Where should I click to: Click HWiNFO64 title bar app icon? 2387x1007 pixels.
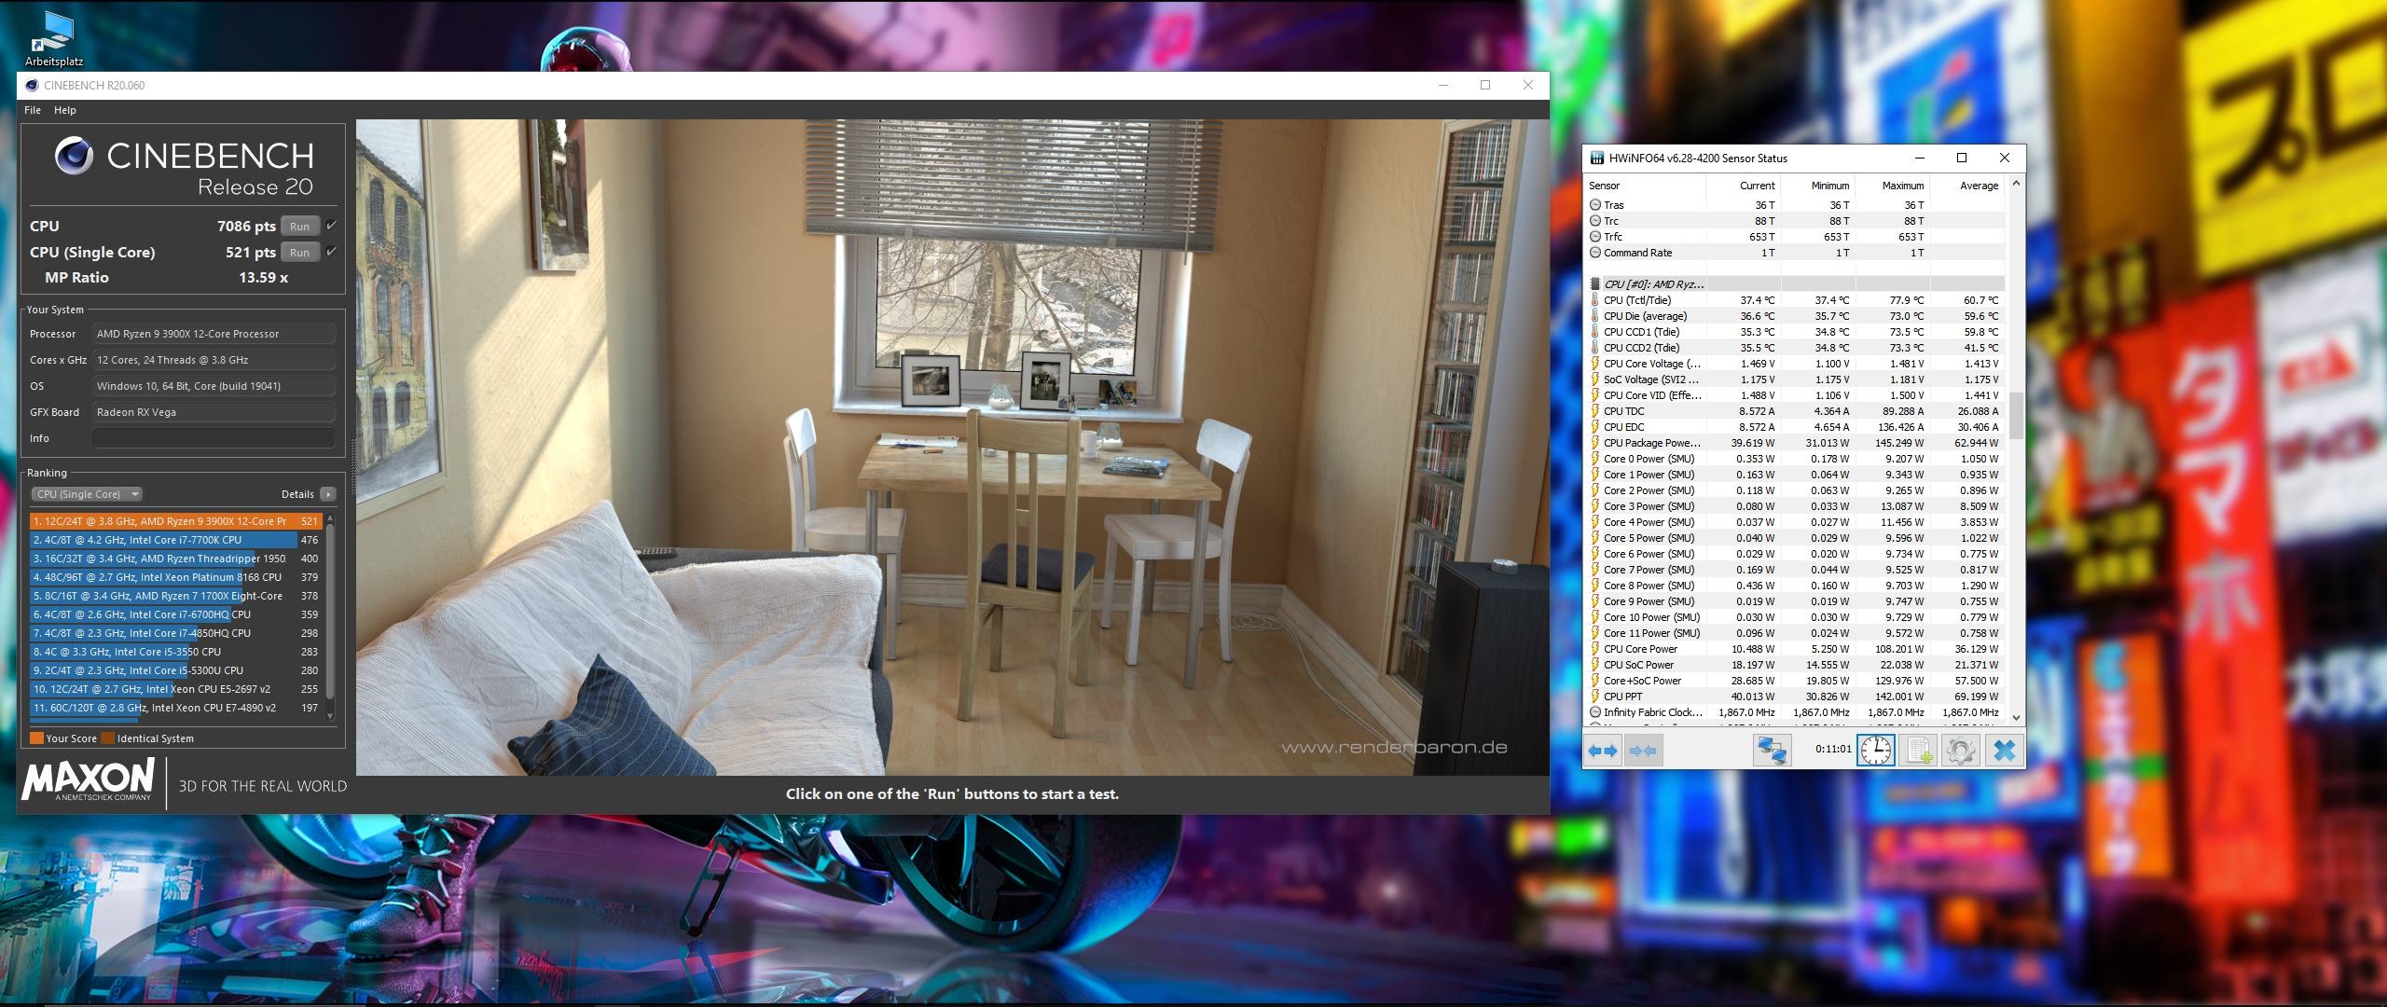click(1597, 158)
